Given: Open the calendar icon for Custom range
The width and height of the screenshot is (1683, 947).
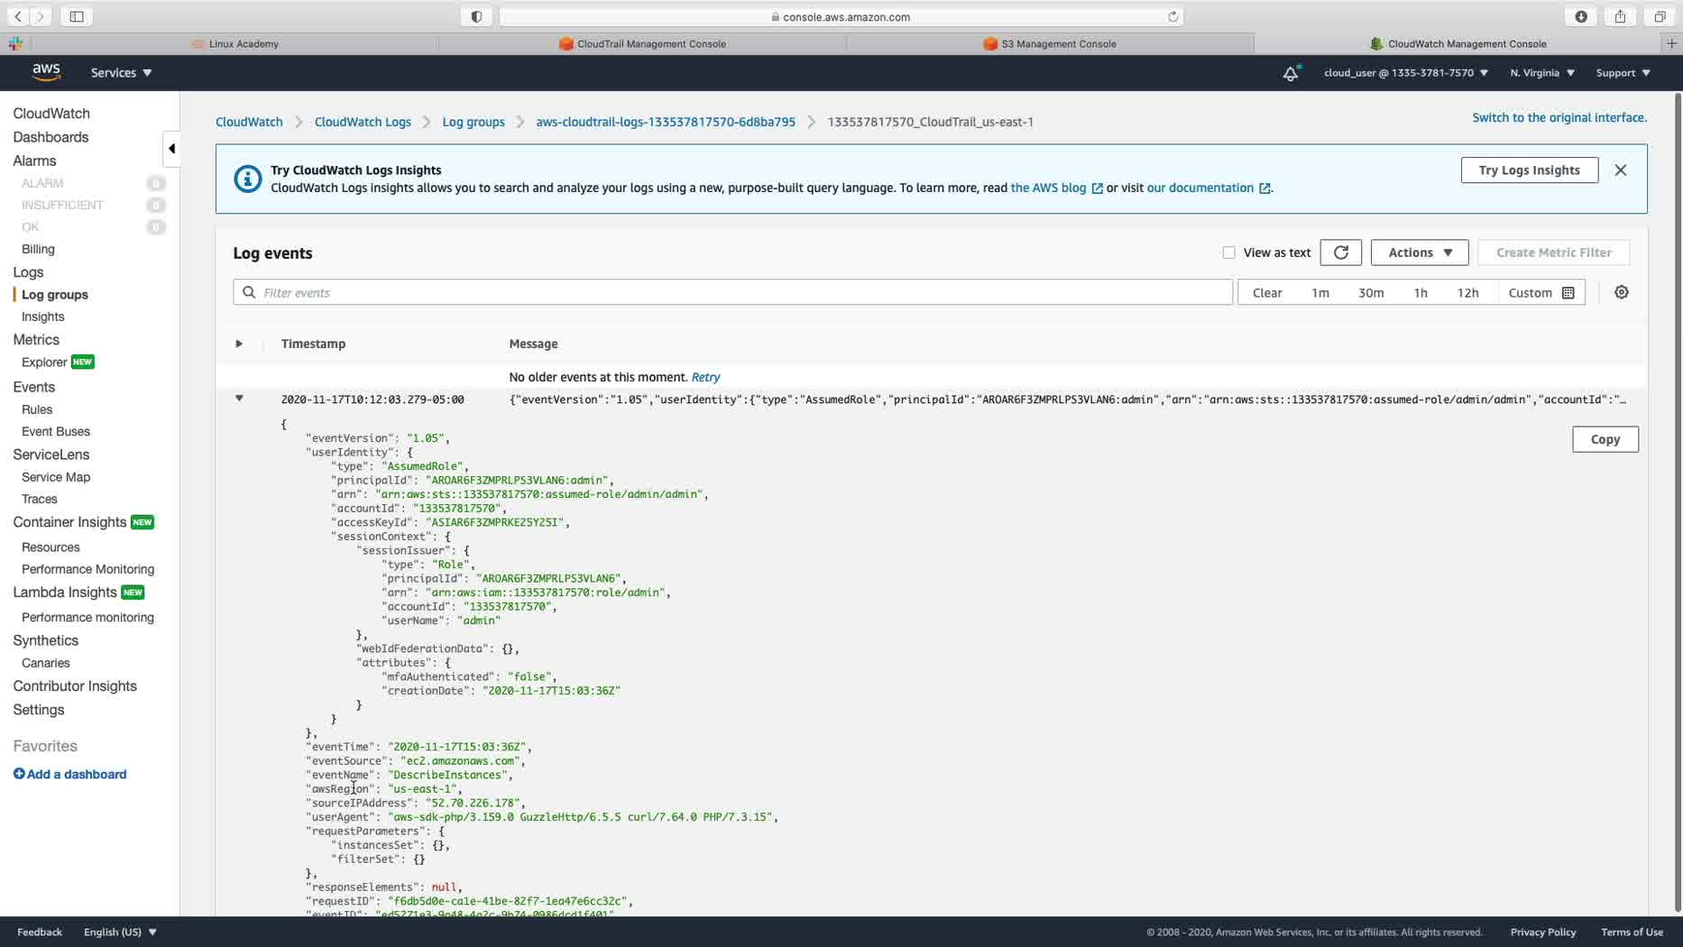Looking at the screenshot, I should 1568,292.
